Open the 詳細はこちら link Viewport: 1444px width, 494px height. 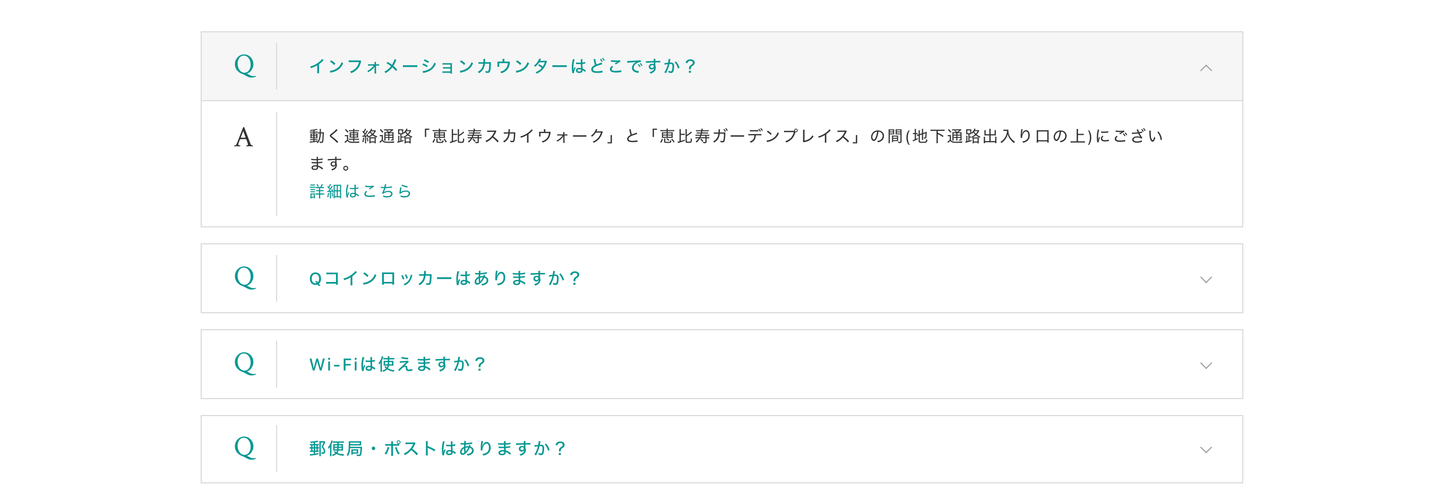(360, 191)
